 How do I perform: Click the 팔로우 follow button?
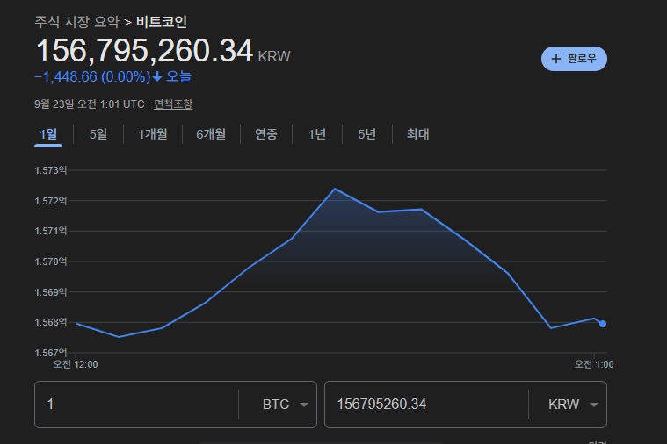click(574, 59)
